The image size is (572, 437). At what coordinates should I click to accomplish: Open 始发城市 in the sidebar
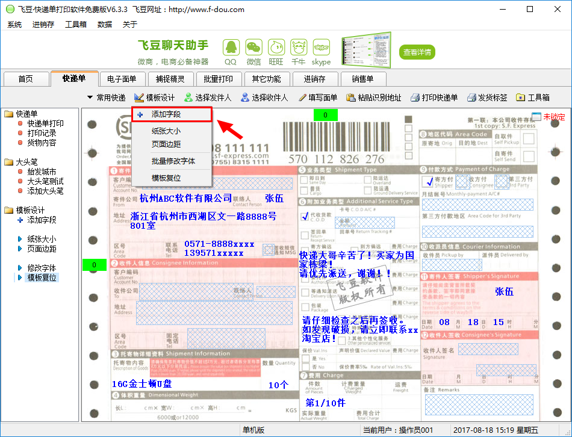point(42,172)
